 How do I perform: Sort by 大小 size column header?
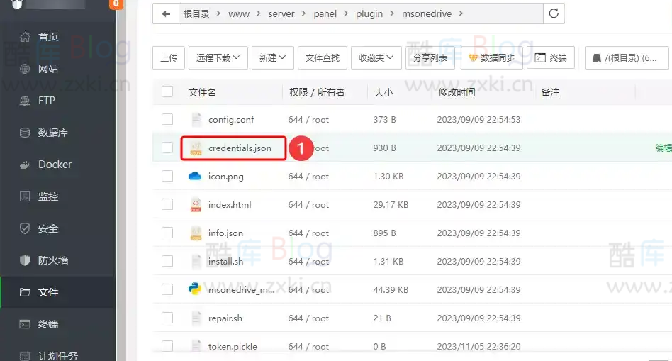point(383,92)
